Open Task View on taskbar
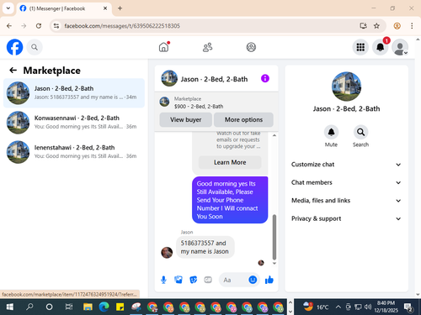421x315 pixels. 69,307
